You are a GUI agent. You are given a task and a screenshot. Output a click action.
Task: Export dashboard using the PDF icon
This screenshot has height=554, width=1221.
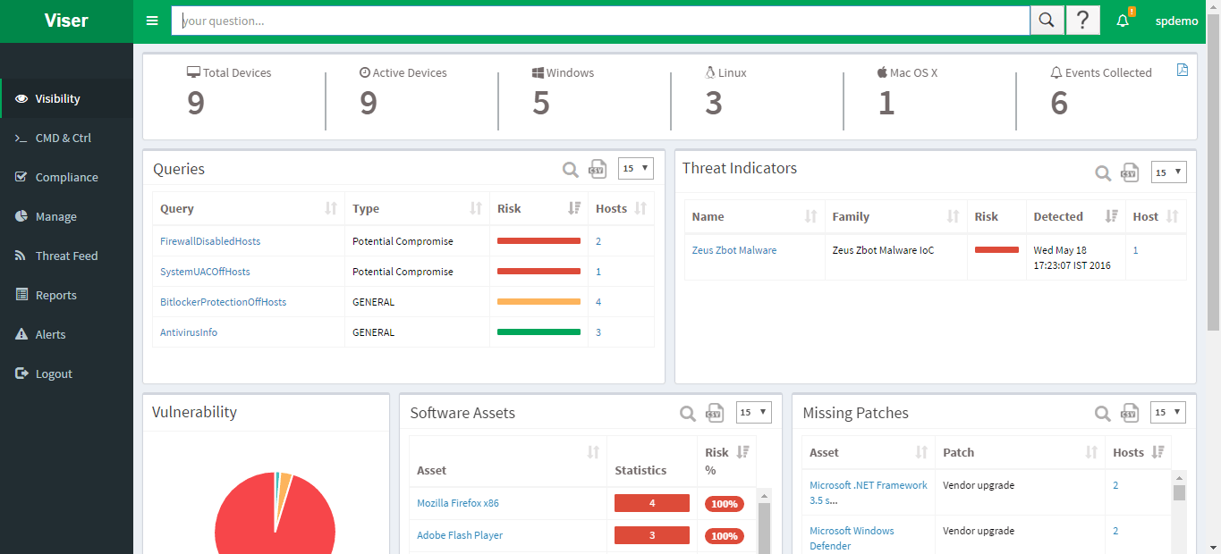click(x=1183, y=71)
